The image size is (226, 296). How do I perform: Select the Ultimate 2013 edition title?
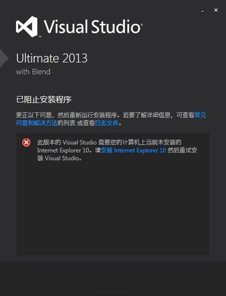point(52,58)
